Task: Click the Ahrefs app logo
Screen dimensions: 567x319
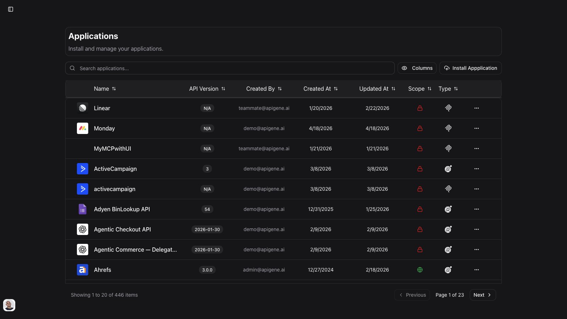Action: (83, 270)
